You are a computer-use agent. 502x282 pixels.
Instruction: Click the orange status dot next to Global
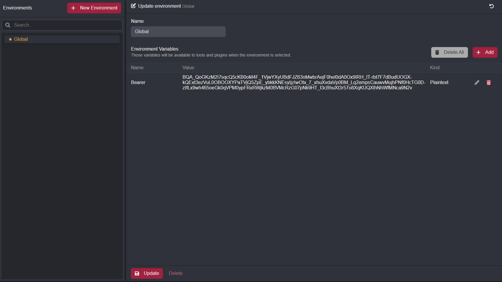10,39
